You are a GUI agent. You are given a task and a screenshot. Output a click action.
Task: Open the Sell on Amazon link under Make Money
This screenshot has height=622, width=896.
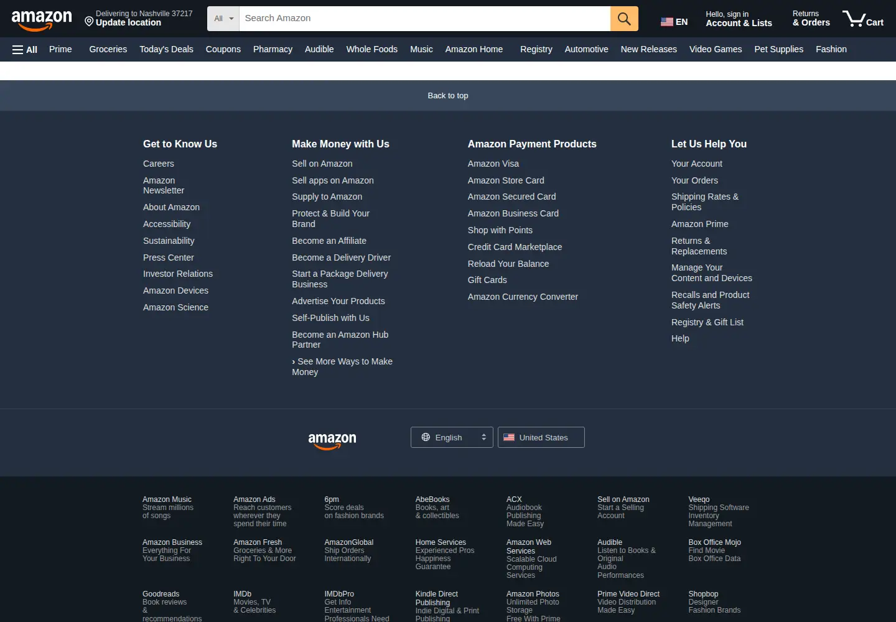(322, 164)
